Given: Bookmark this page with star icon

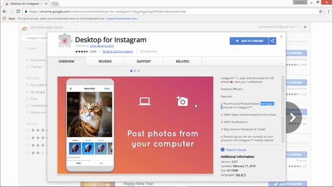Looking at the screenshot, I should (x=321, y=11).
